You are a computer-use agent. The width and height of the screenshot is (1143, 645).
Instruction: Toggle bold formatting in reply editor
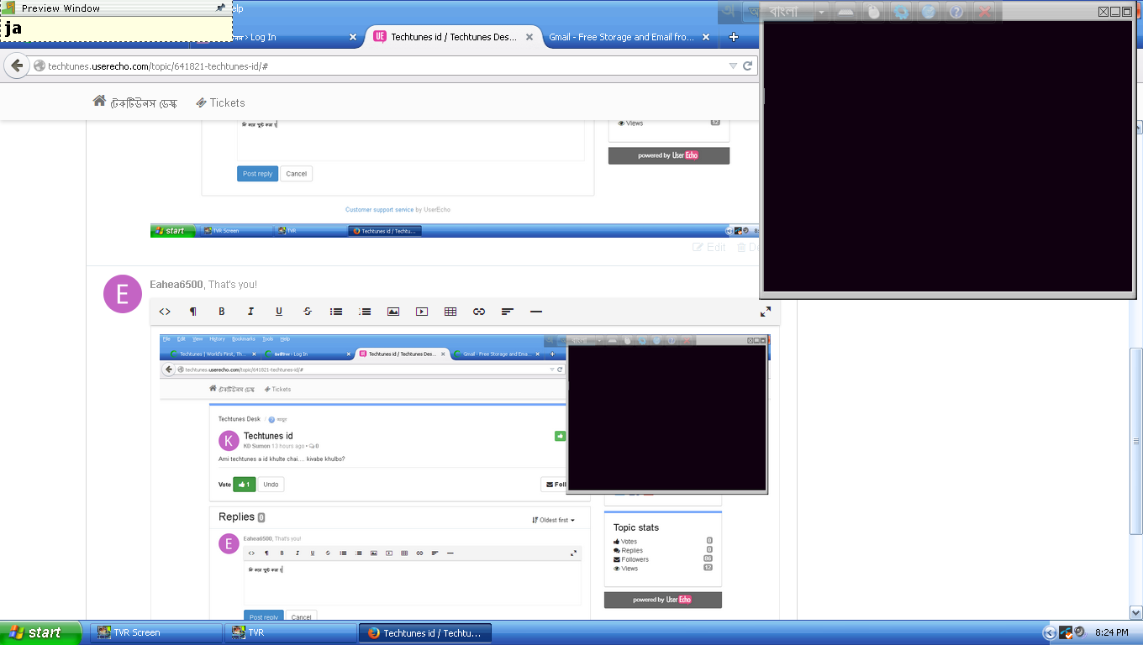coord(222,312)
